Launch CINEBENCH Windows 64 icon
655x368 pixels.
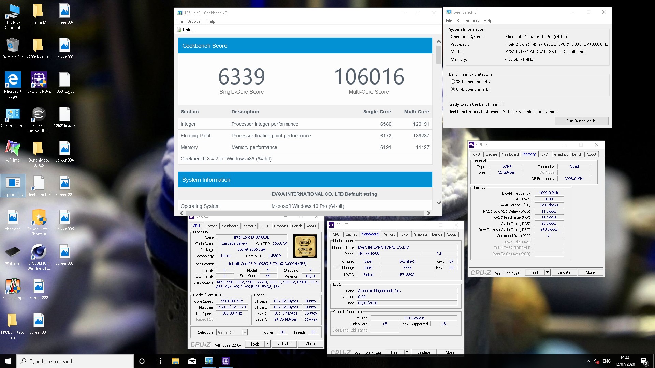point(39,257)
